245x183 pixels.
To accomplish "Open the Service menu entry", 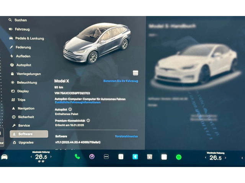I will click(21, 125).
